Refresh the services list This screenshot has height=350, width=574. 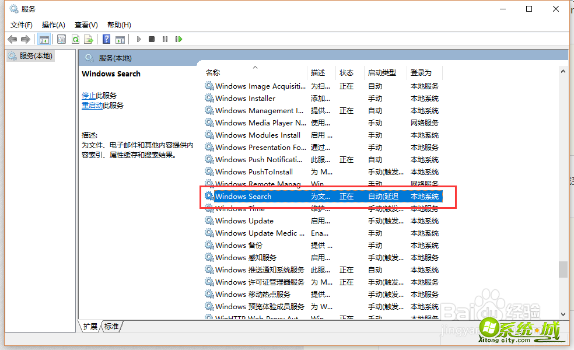coord(75,38)
